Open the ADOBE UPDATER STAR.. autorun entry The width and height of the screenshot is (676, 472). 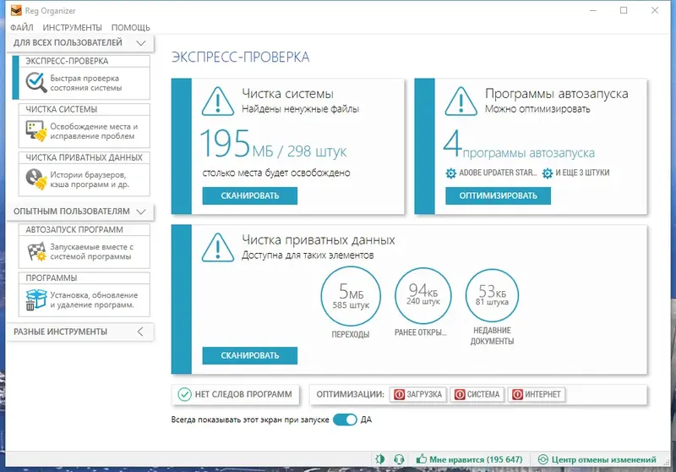pos(498,173)
